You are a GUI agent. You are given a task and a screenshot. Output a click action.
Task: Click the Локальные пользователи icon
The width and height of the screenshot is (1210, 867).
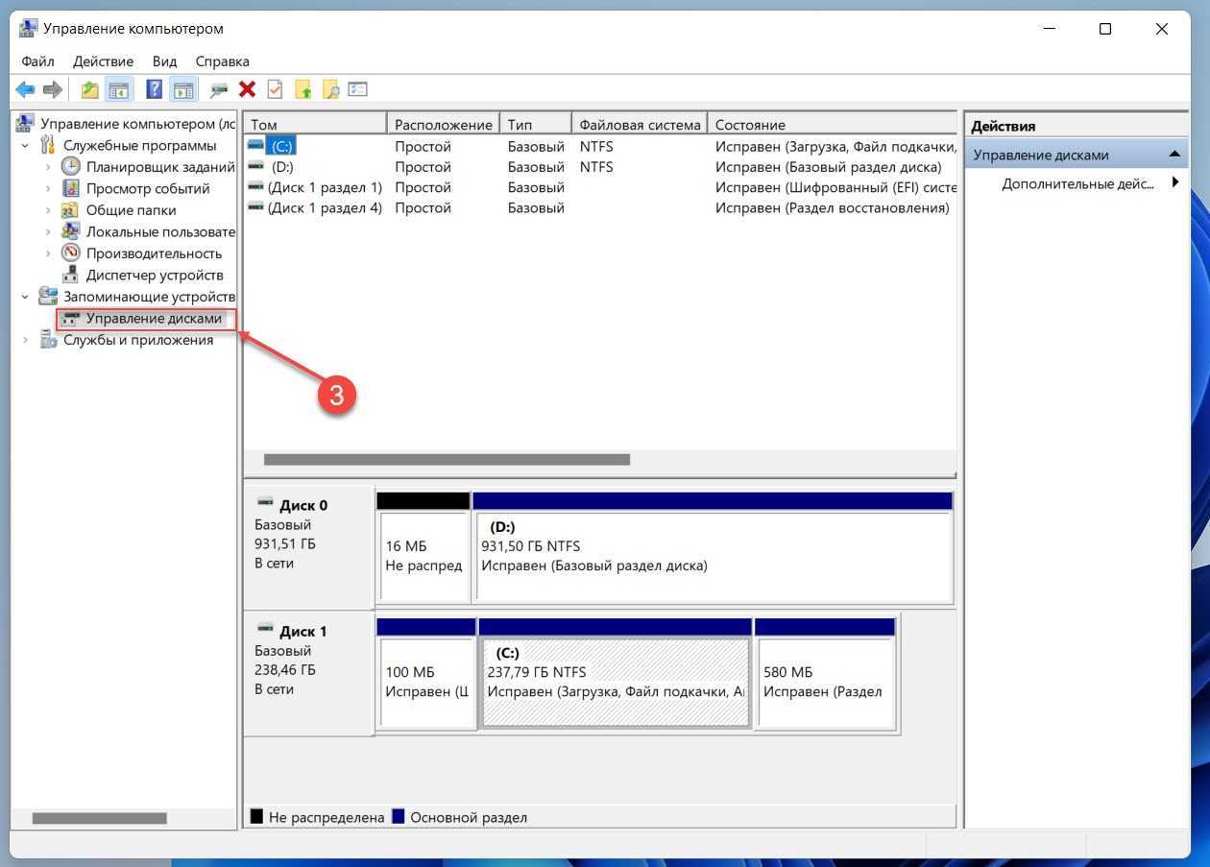[71, 231]
